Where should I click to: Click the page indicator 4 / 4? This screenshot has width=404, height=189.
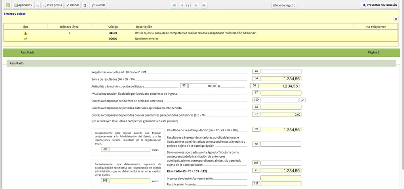click(x=189, y=5)
